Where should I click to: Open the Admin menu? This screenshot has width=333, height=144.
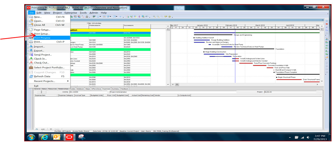click(x=94, y=13)
